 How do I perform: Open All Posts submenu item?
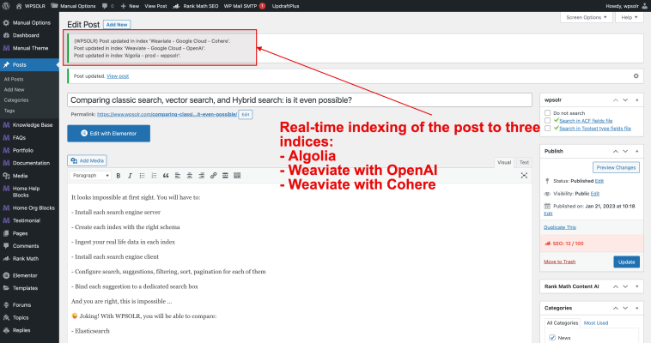tap(14, 79)
